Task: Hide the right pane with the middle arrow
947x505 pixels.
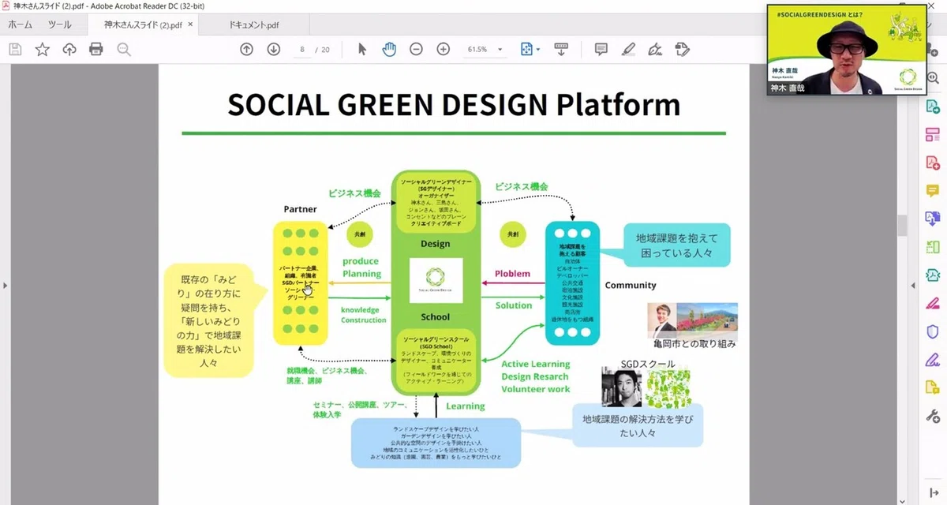Action: (914, 285)
